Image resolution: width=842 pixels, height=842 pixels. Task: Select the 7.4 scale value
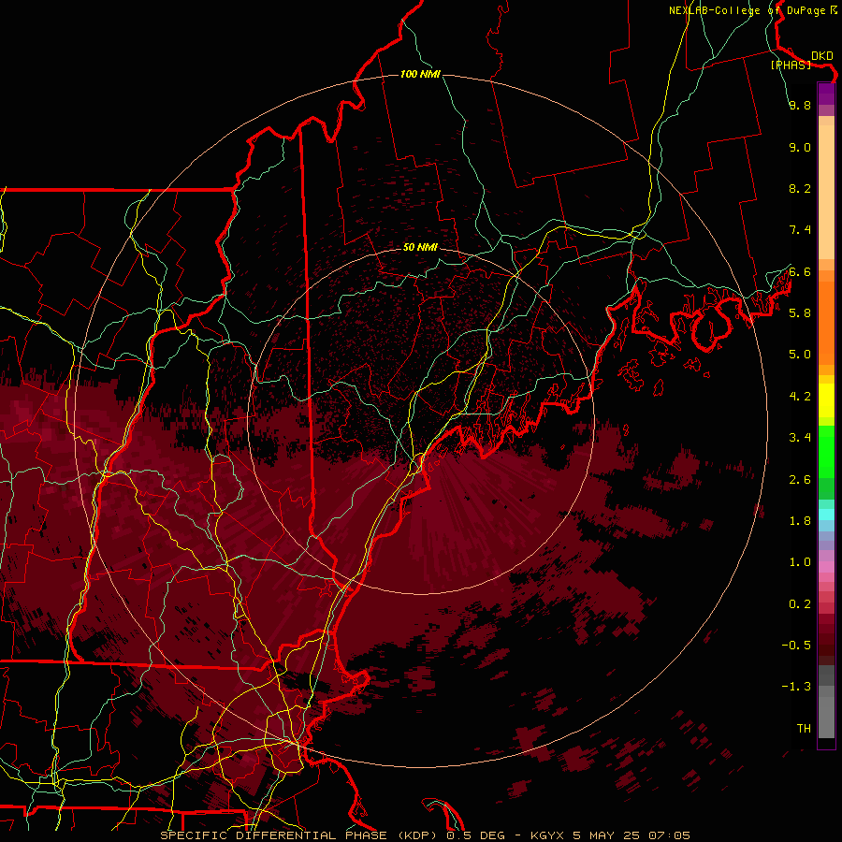(x=800, y=230)
